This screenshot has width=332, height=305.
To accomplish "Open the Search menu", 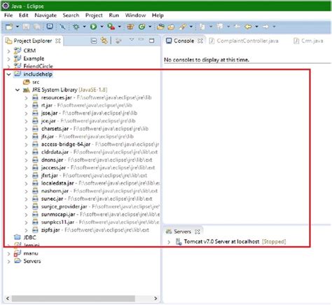I will [x=71, y=15].
